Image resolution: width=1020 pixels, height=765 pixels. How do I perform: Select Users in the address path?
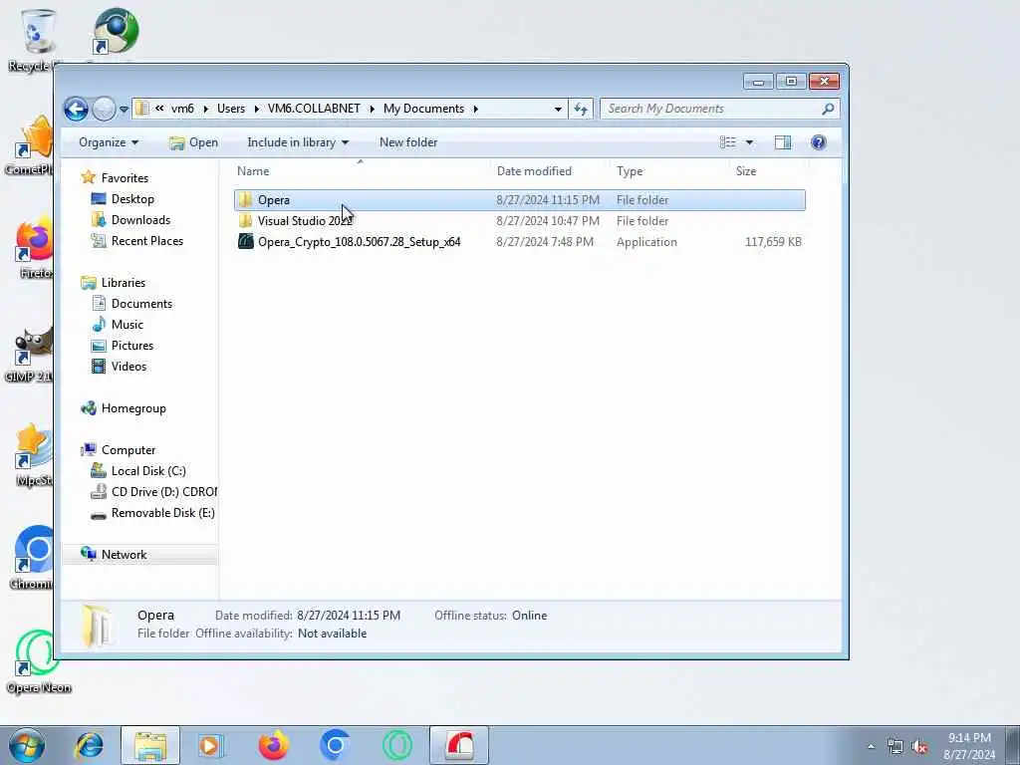click(231, 109)
